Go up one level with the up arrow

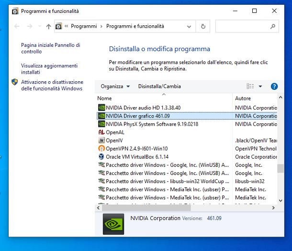click(49, 27)
